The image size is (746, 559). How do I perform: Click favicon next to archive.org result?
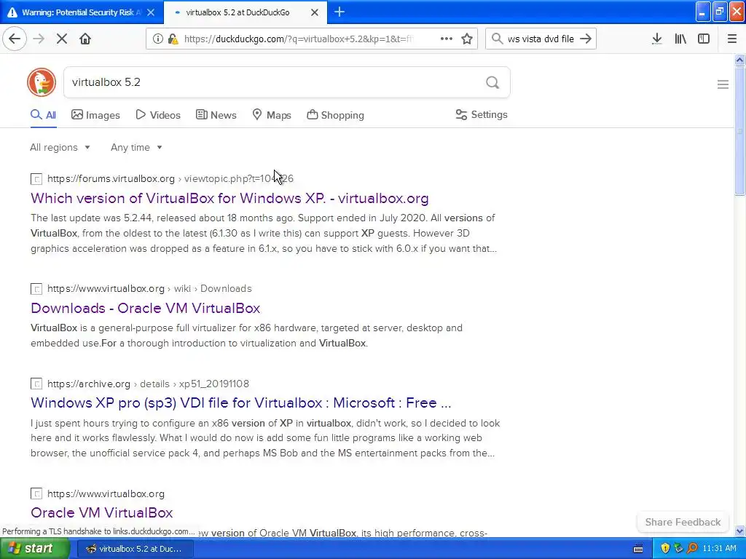click(36, 384)
